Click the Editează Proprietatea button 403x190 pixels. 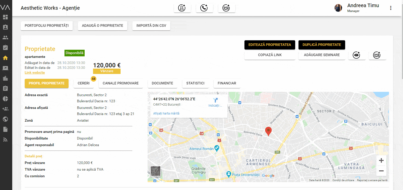click(x=270, y=45)
